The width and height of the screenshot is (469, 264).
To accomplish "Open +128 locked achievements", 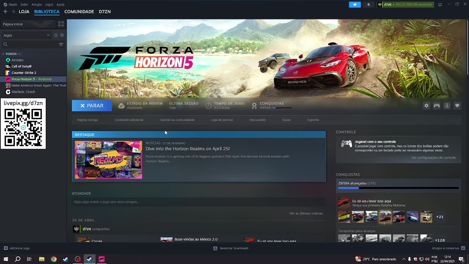I will pyautogui.click(x=440, y=240).
